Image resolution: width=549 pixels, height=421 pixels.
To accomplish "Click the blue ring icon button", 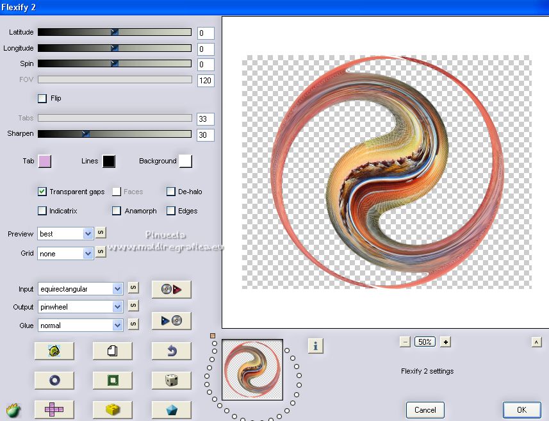I will coord(54,381).
